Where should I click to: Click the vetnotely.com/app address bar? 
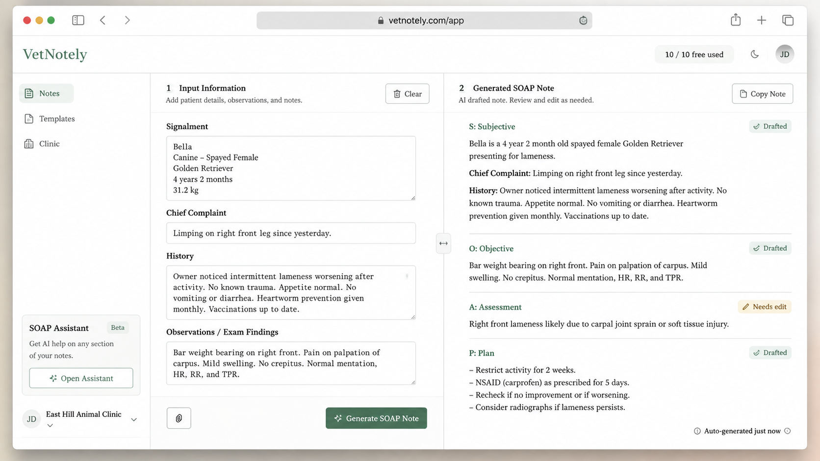[x=424, y=21]
